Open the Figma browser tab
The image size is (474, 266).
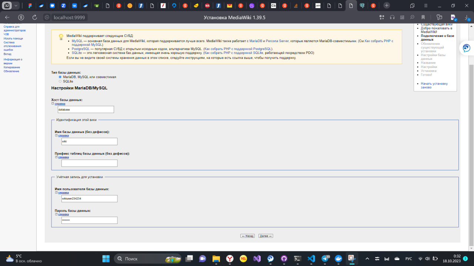pyautogui.click(x=30, y=6)
